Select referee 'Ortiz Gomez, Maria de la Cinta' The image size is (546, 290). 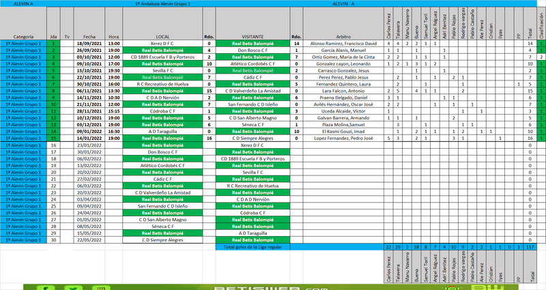pos(343,57)
